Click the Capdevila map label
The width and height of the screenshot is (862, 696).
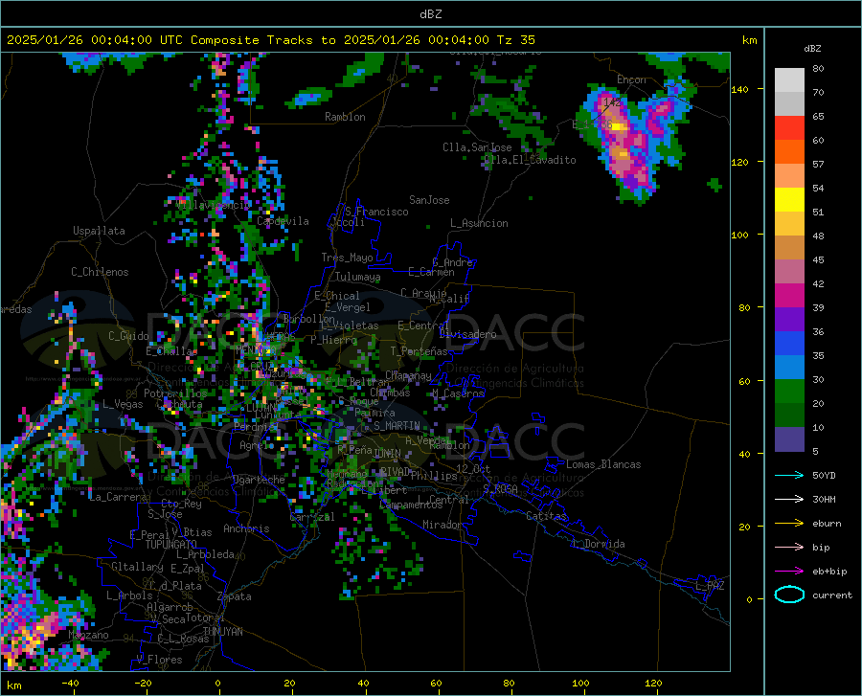(x=283, y=221)
